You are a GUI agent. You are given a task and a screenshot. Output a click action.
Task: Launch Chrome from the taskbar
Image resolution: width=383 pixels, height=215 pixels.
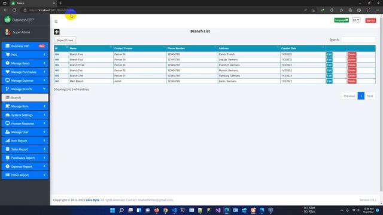(165, 210)
